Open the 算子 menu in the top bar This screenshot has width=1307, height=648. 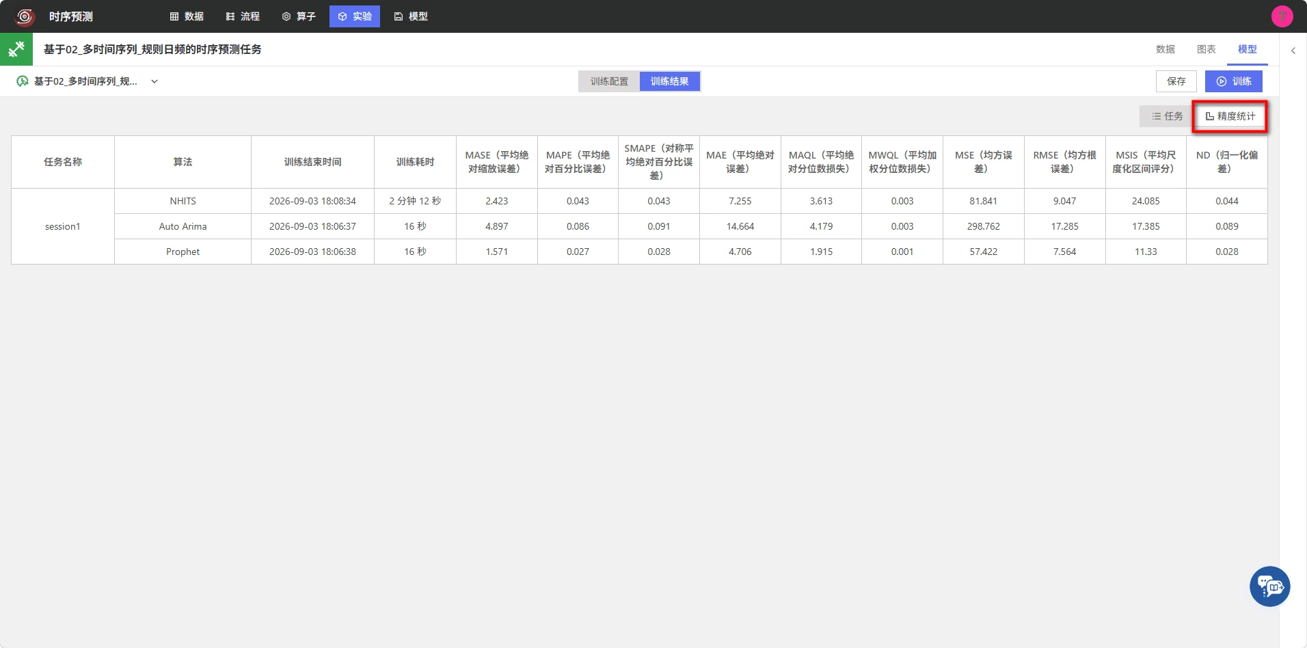pyautogui.click(x=299, y=16)
